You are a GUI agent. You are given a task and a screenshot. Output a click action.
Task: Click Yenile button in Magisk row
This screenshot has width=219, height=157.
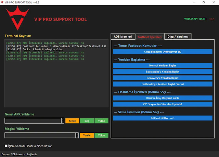pyautogui.click(x=87, y=135)
